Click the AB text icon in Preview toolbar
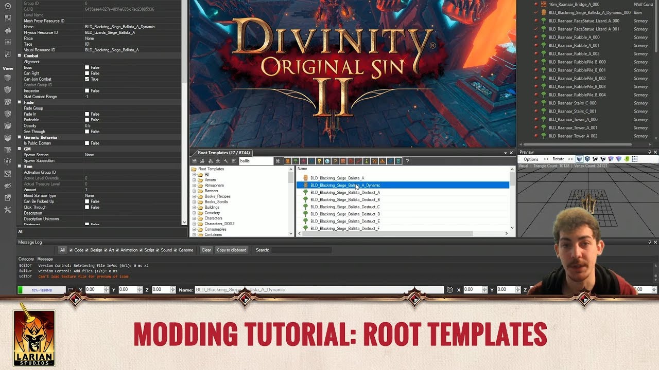This screenshot has height=370, width=659. point(634,159)
